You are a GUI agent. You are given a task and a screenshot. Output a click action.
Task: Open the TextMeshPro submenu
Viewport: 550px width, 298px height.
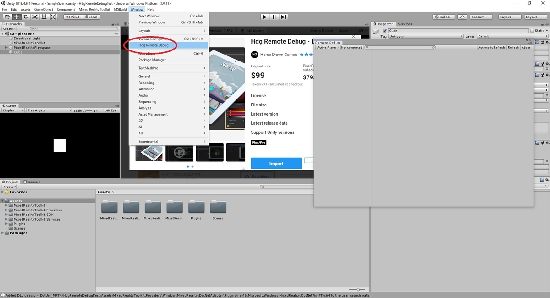tap(169, 68)
